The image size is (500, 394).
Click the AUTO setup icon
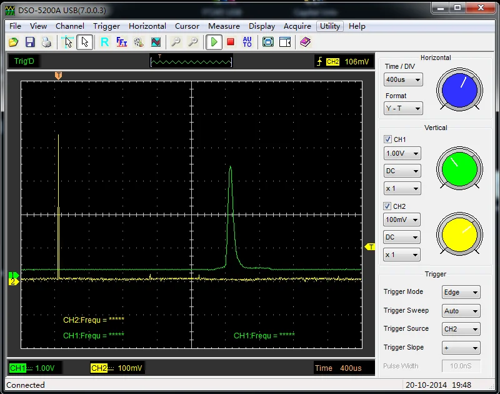(247, 42)
